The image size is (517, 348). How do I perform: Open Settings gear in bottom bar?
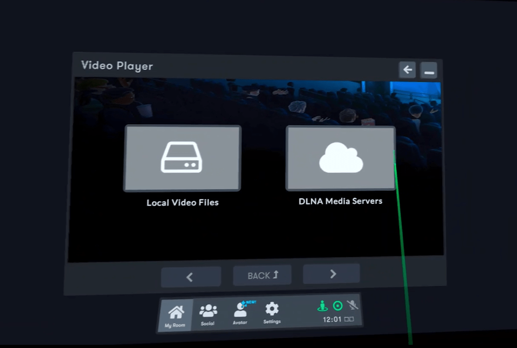[x=272, y=312]
